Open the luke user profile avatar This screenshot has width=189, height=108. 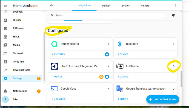pos(5,99)
